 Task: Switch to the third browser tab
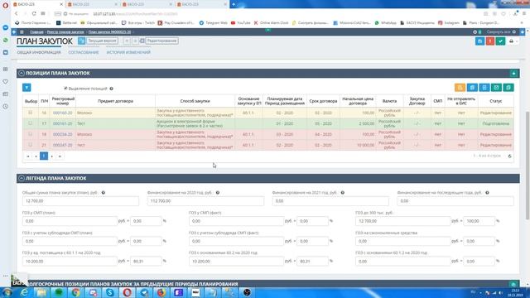pos(147,4)
